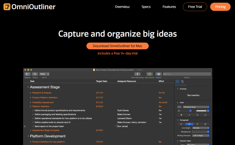Click the 7/27/21 target date
The height and width of the screenshot is (145, 235).
tap(99, 142)
